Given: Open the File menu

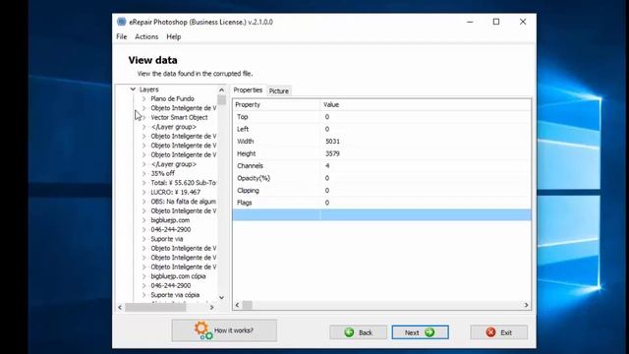Looking at the screenshot, I should 122,36.
